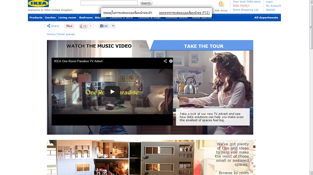Open the Bedroom menu
The width and height of the screenshot is (313, 175).
point(86,17)
